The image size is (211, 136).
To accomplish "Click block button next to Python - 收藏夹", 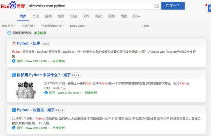I will point(60,110).
